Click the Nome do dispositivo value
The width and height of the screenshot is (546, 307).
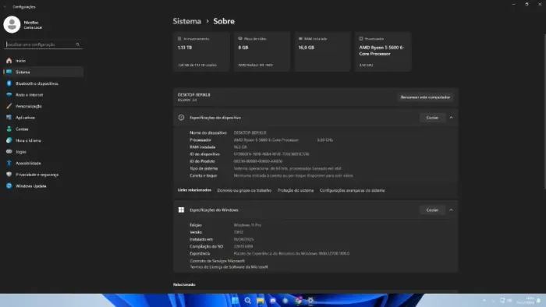[x=250, y=132]
